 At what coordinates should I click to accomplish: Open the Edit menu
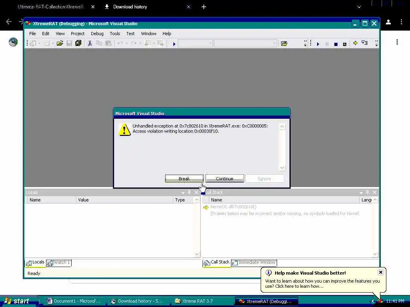click(x=46, y=34)
